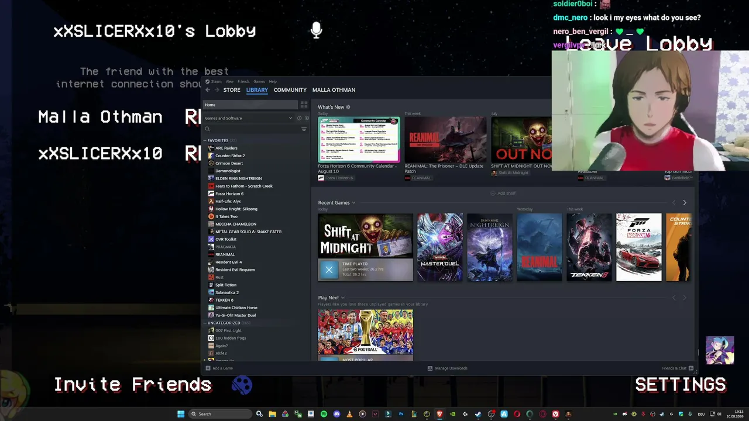
Task: Open the Manage Downloads icon
Action: tap(430, 368)
